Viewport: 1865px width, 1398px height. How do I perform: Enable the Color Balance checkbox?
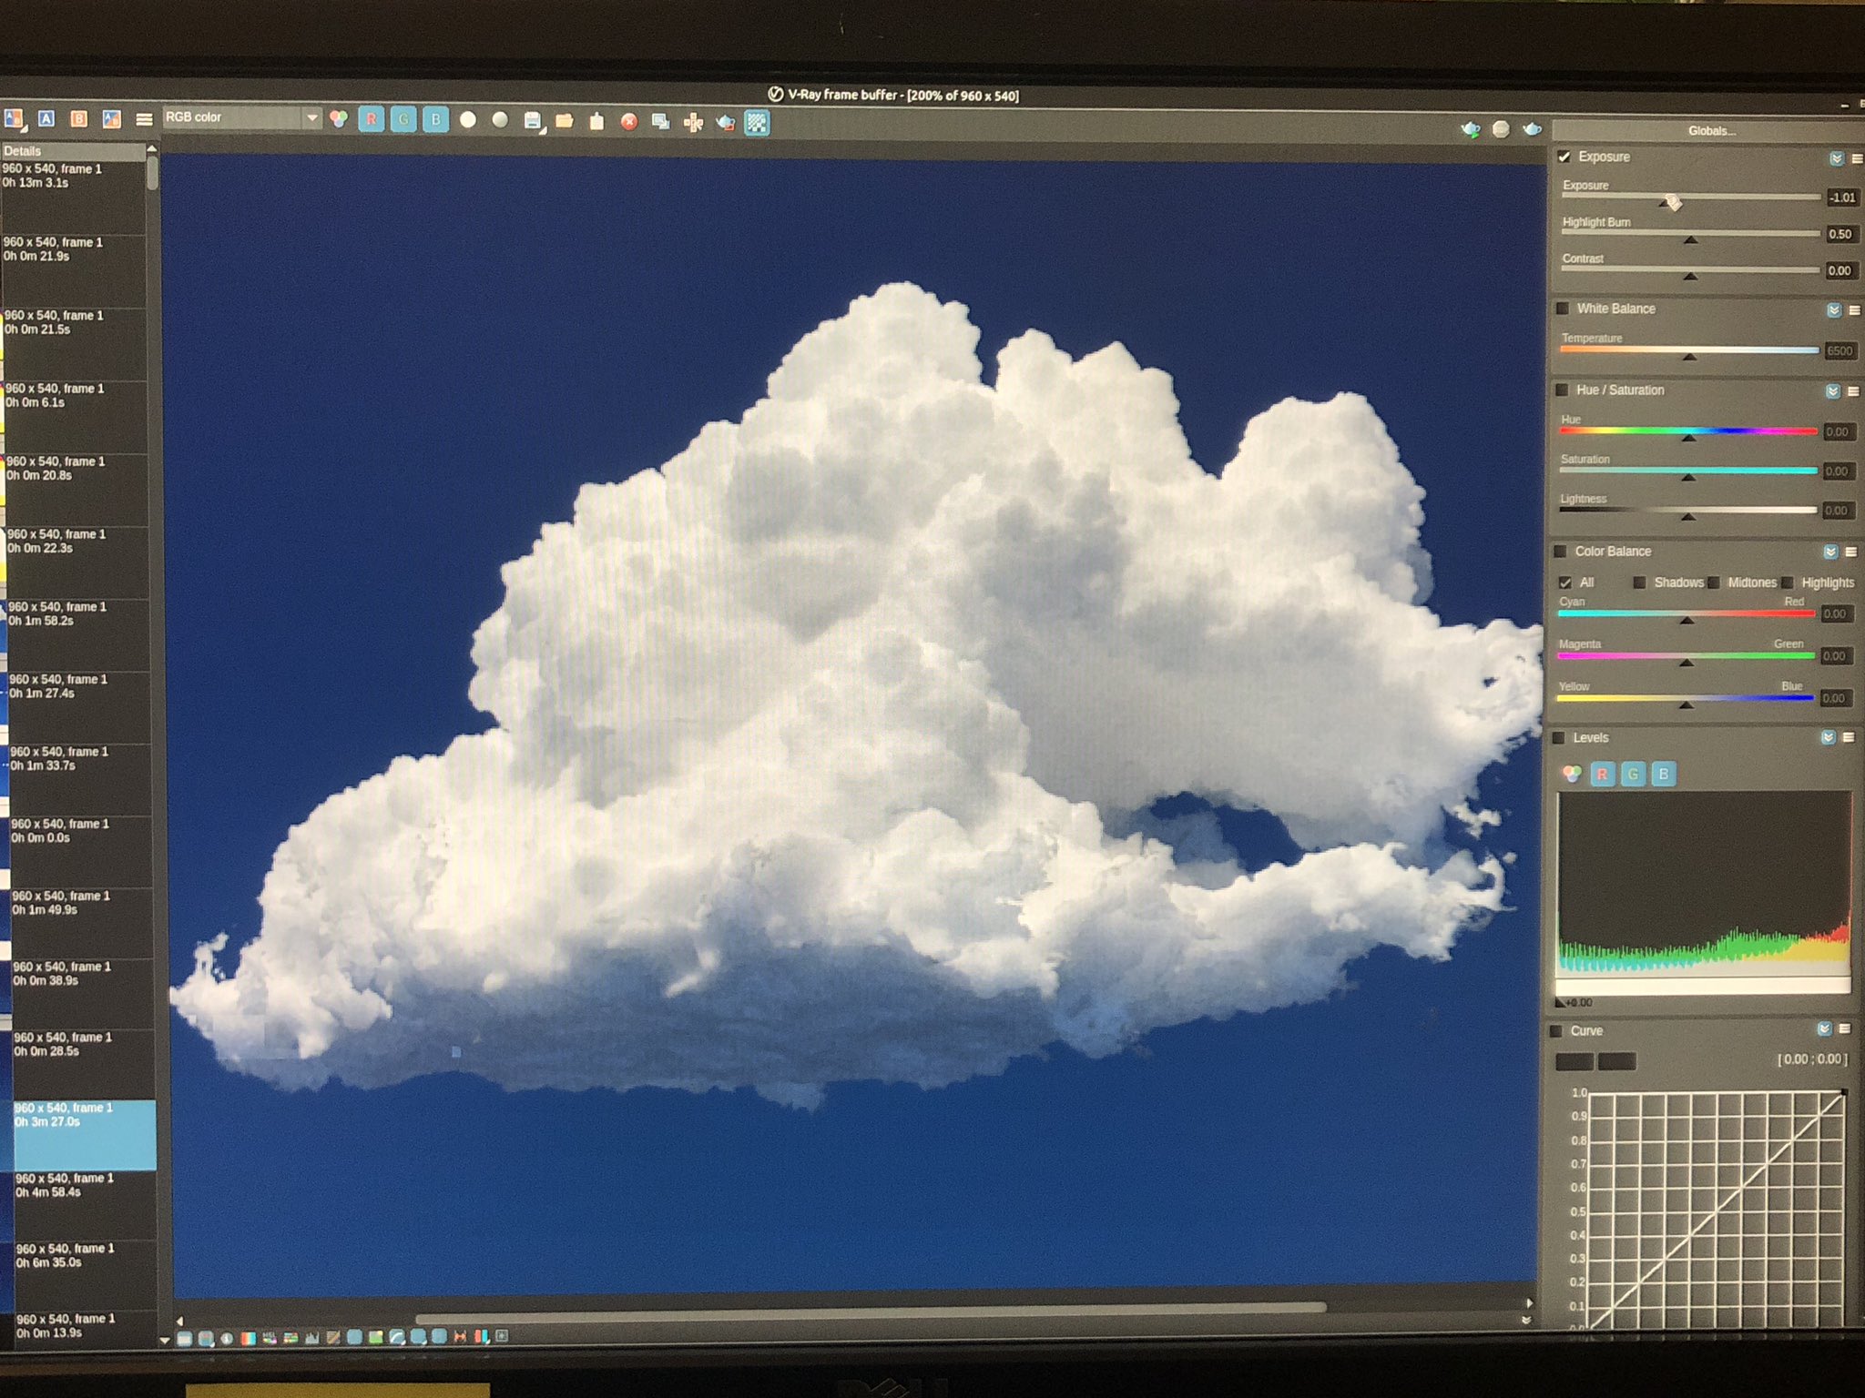1560,552
